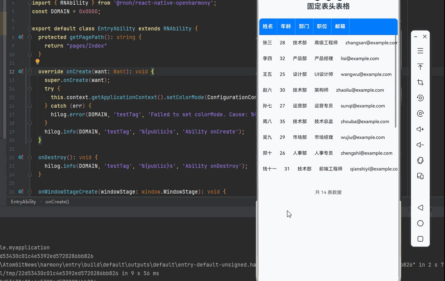445x281 pixels.
Task: Select onCreate() in the breadcrumb bar
Action: (x=57, y=202)
